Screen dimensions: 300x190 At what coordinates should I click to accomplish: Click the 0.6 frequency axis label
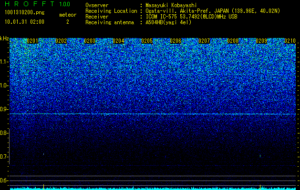point(3,180)
